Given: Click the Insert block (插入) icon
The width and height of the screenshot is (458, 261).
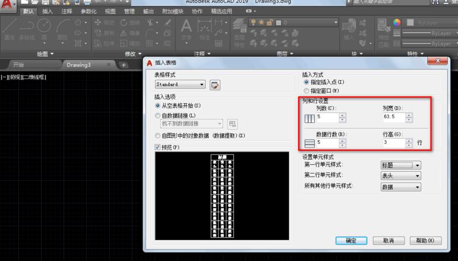Looking at the screenshot, I should click(349, 29).
